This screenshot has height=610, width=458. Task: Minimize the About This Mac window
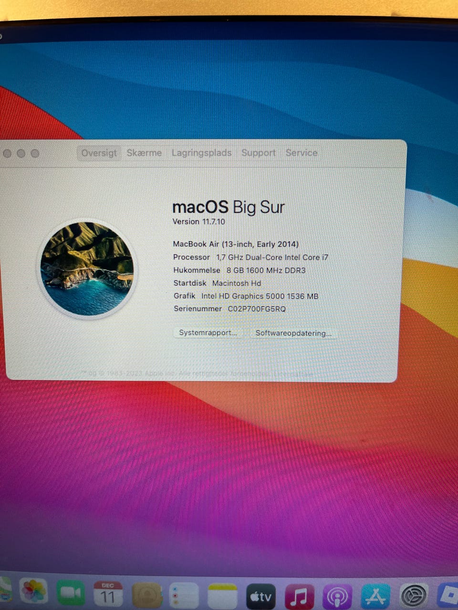pyautogui.click(x=21, y=153)
